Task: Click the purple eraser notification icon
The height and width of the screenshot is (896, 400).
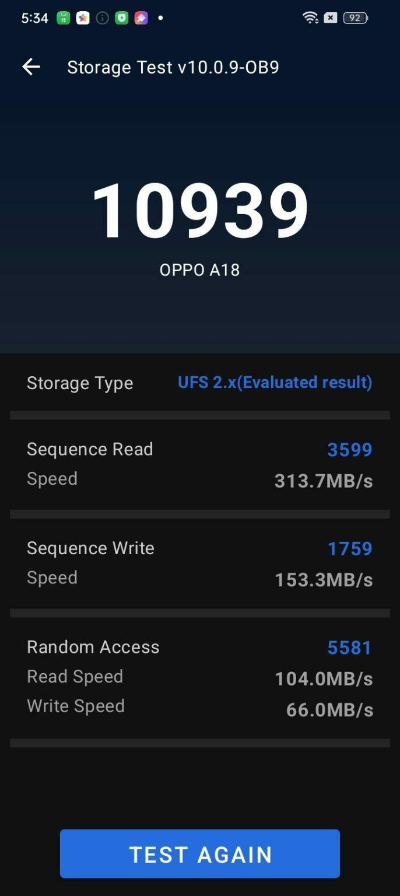Action: point(141,17)
